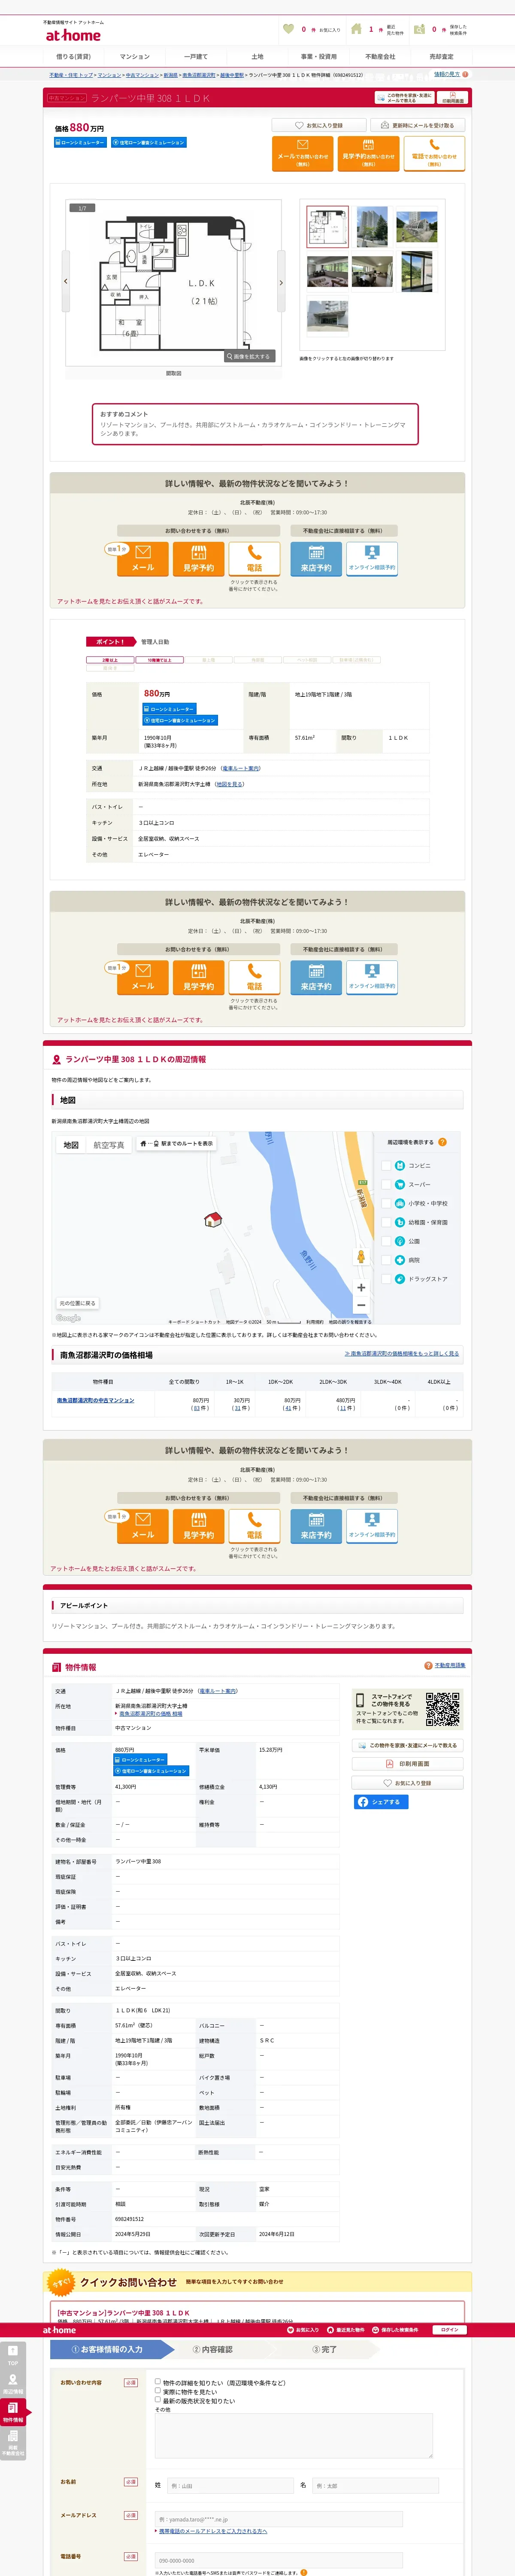Click 物件情報 icon in left sidebar
The height and width of the screenshot is (2576, 515).
[x=13, y=2412]
